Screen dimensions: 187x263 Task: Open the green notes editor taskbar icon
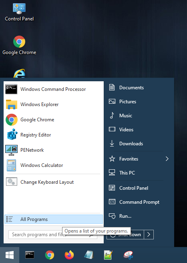(108, 255)
